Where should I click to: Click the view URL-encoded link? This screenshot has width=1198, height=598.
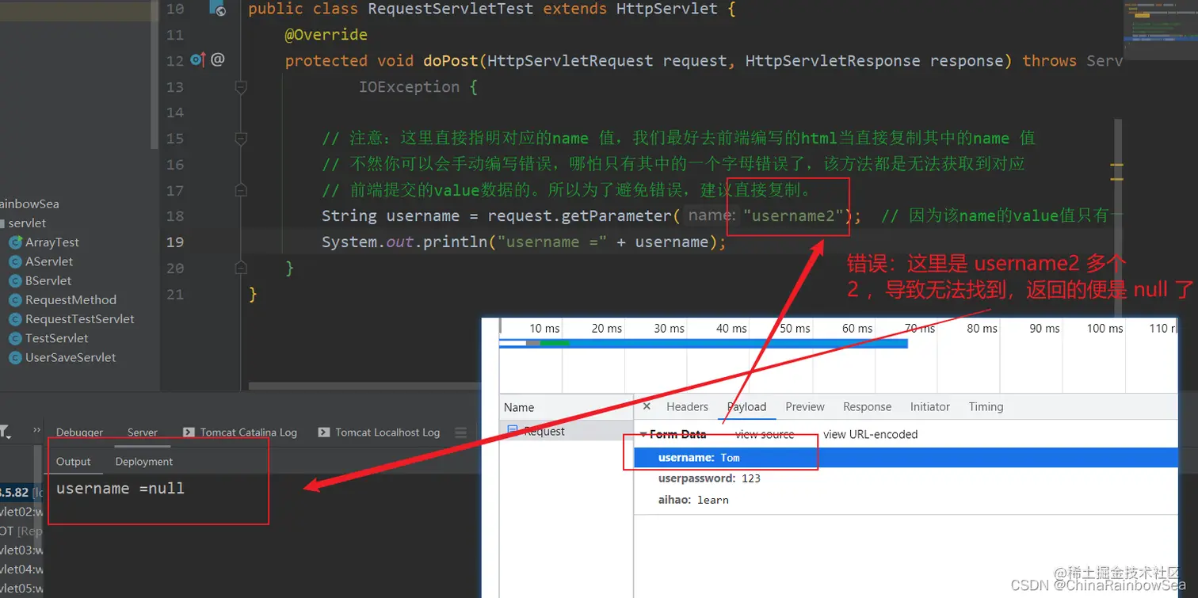click(870, 434)
